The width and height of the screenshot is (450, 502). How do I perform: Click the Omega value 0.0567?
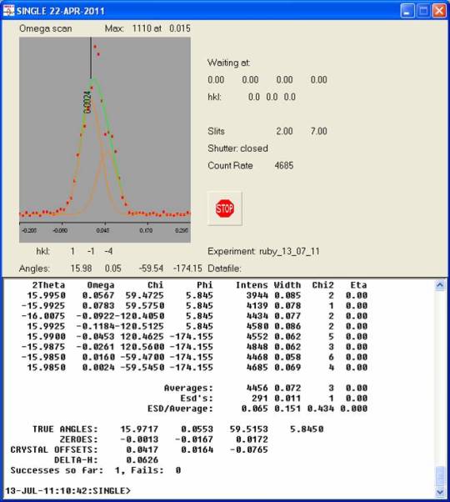pos(98,295)
